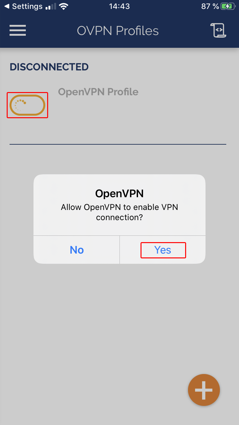Tap the cellular signal bars icon
239x425 pixels.
tap(51, 6)
